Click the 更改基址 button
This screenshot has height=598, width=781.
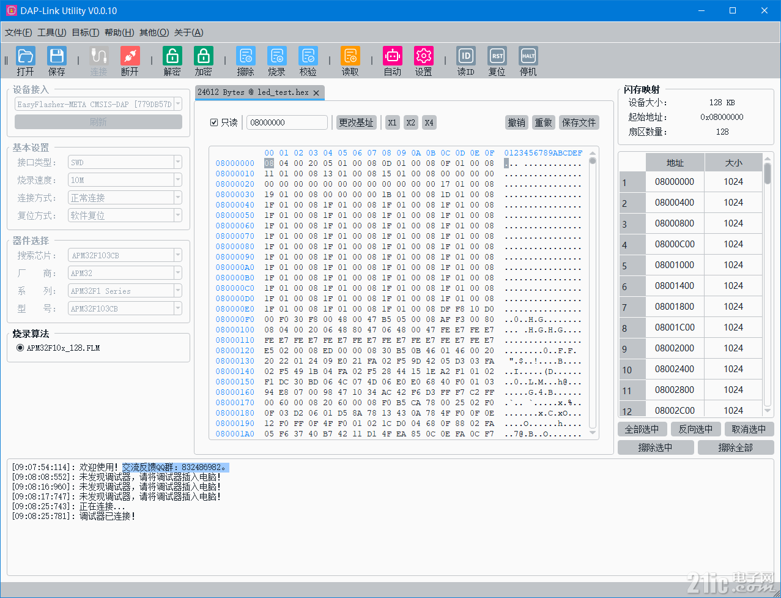coord(356,122)
